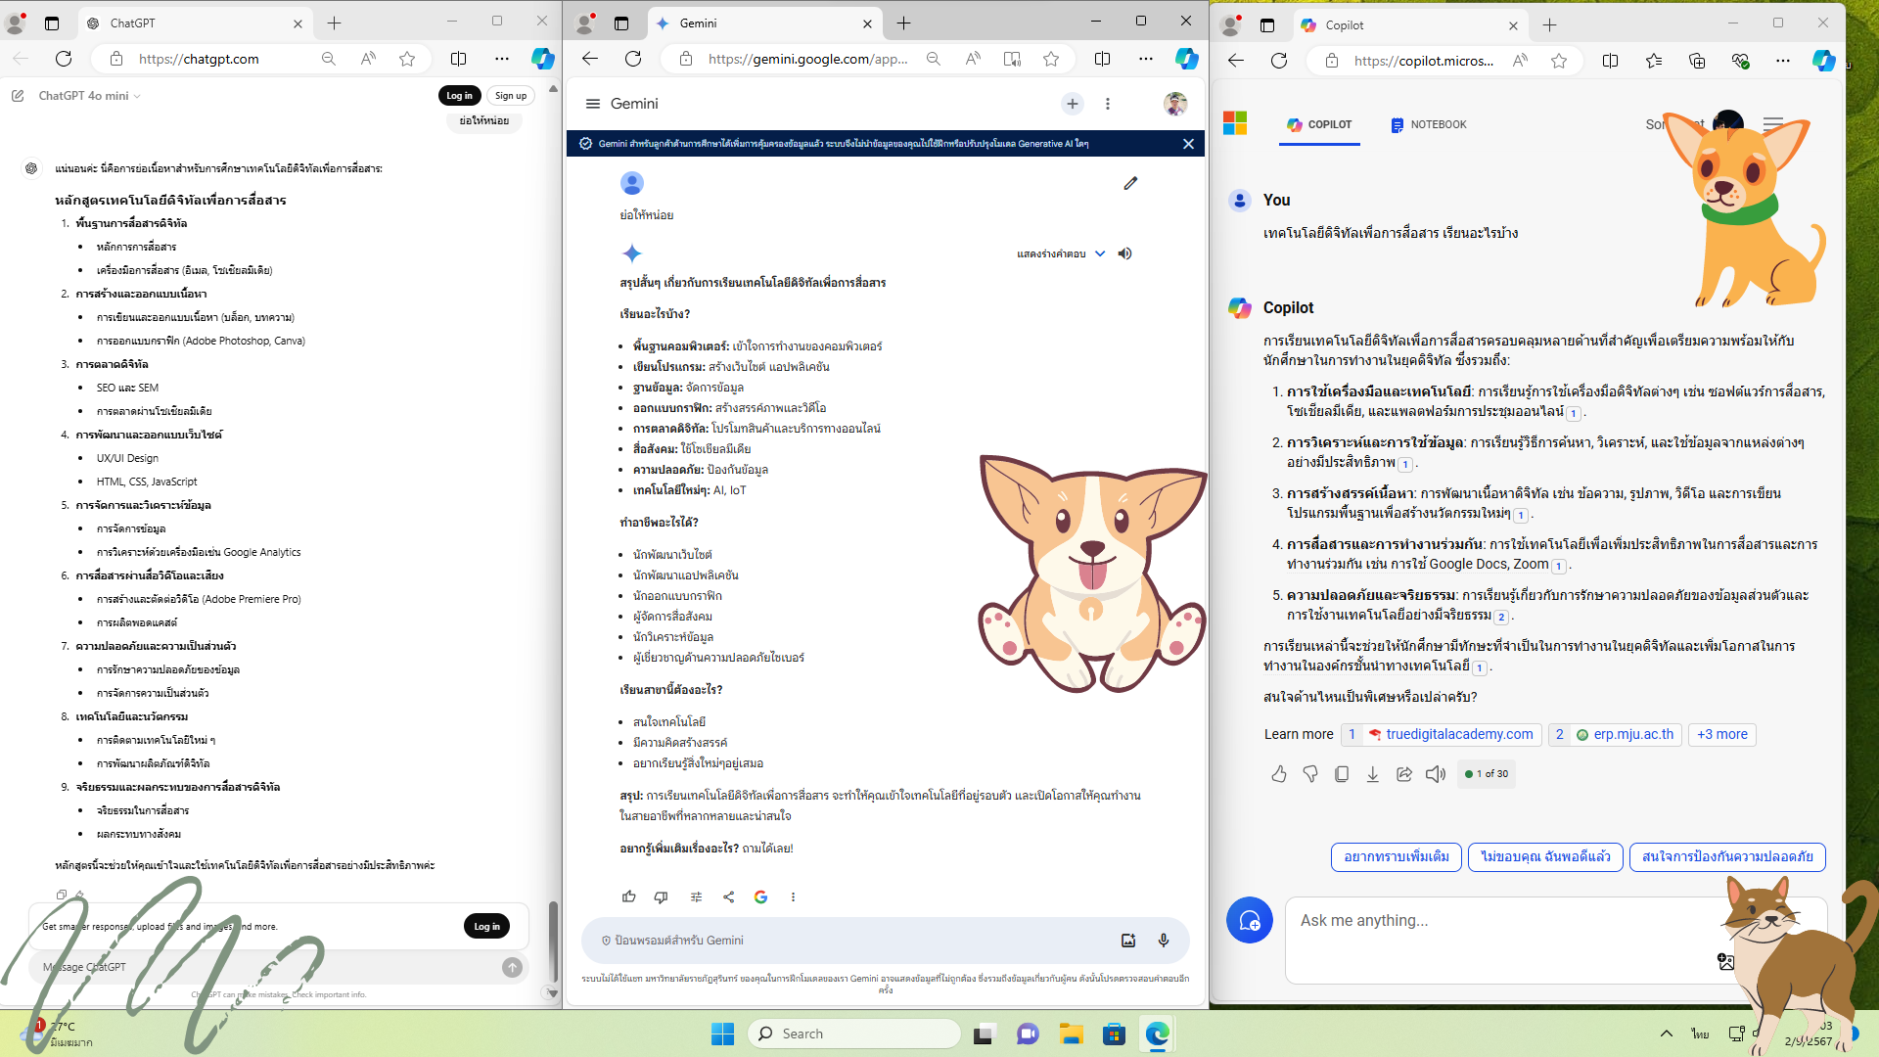Click ChatGPT Sign up button
Viewport: 1879px width, 1057px height.
tap(510, 96)
